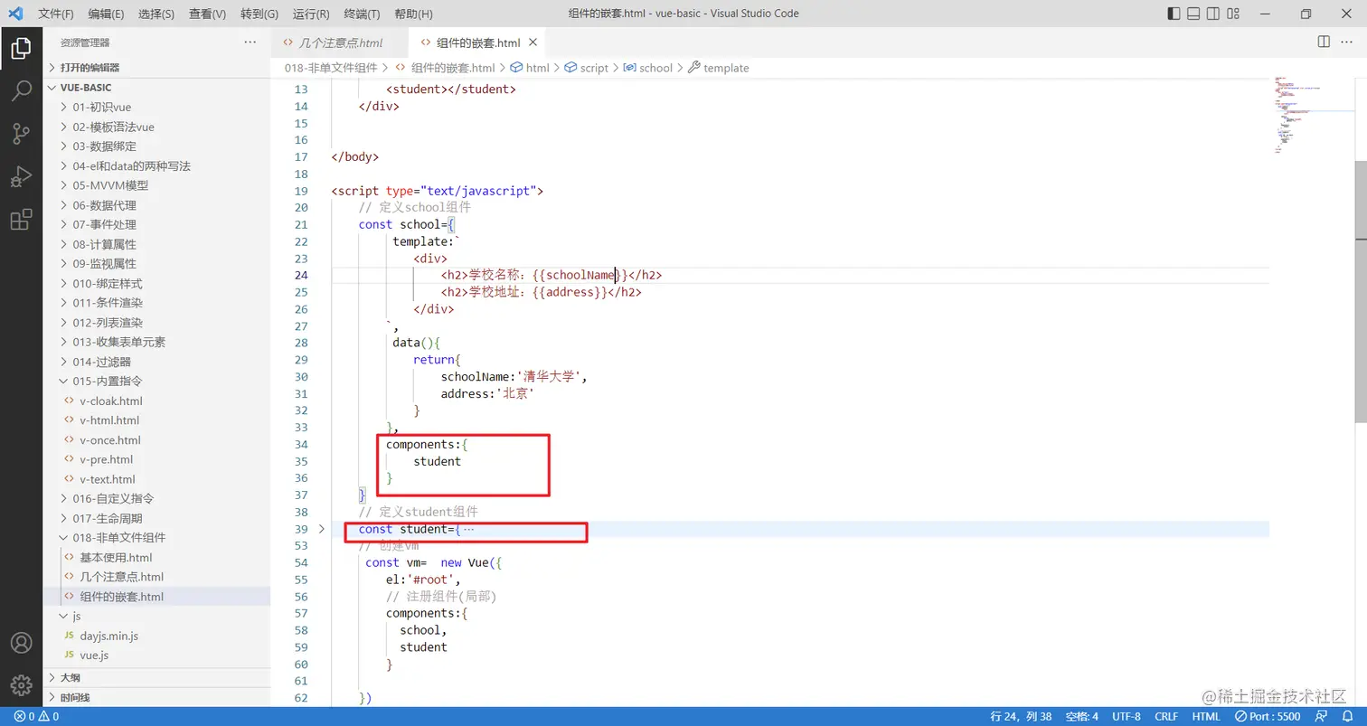1367x726 pixels.
Task: Collapse the VUE-BASIC root folder
Action: tap(157, 88)
